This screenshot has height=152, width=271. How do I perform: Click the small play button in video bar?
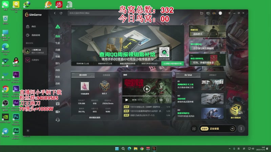pos(126,100)
